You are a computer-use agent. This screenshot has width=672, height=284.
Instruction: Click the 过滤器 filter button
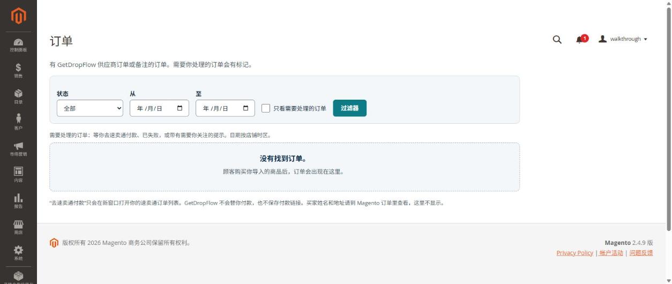pos(350,108)
